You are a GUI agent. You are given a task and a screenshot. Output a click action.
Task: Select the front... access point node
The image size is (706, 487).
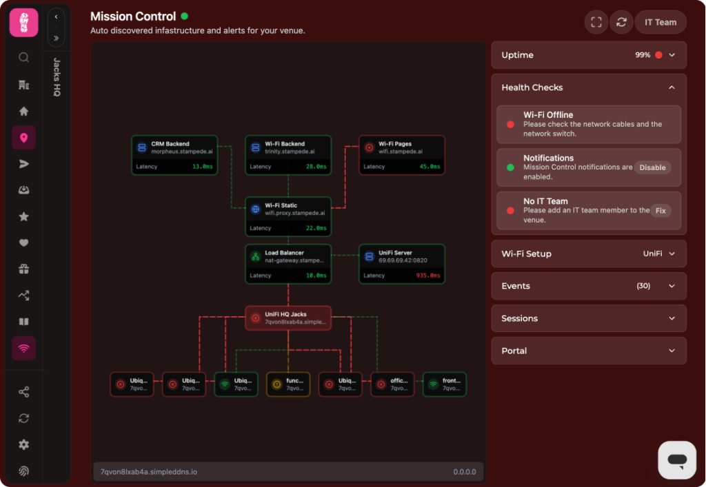(x=445, y=384)
